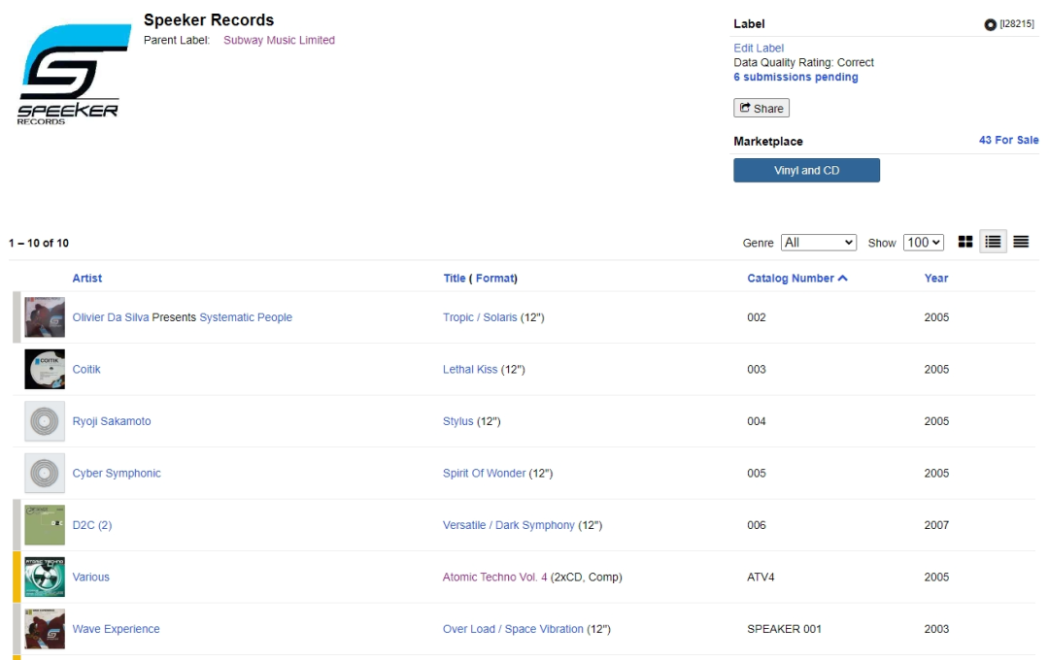Open the 43 For Sale link
The width and height of the screenshot is (1049, 660).
1008,140
